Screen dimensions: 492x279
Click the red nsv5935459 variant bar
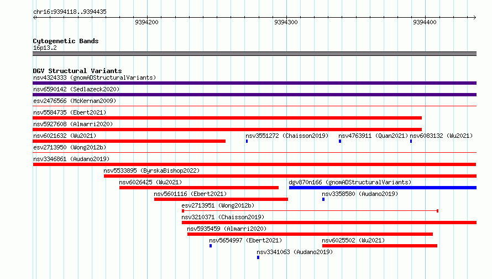click(310, 234)
